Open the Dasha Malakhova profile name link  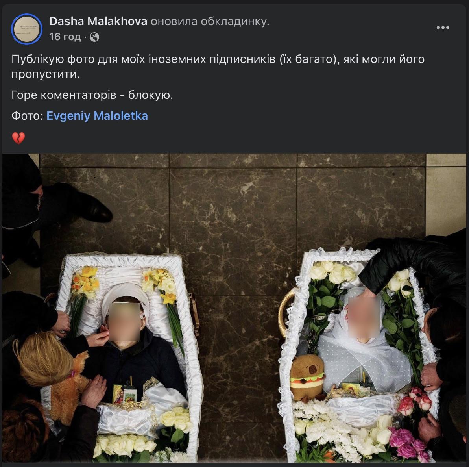coord(98,21)
